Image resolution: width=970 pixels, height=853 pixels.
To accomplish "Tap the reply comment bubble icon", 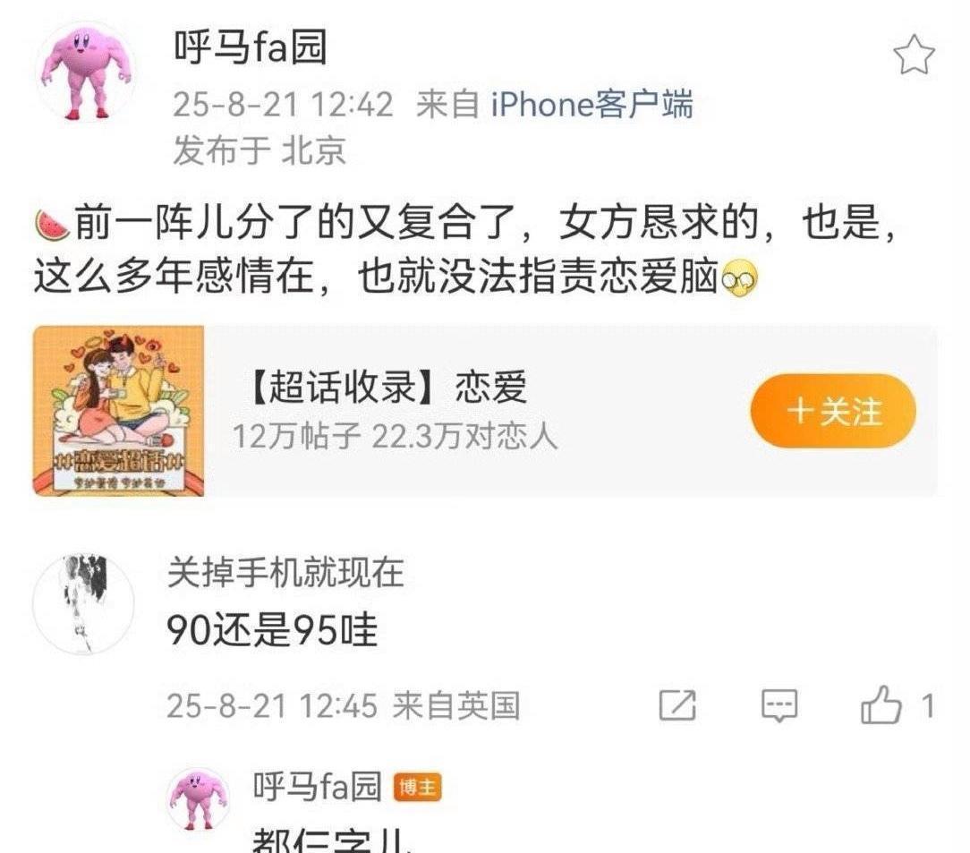I will click(779, 705).
